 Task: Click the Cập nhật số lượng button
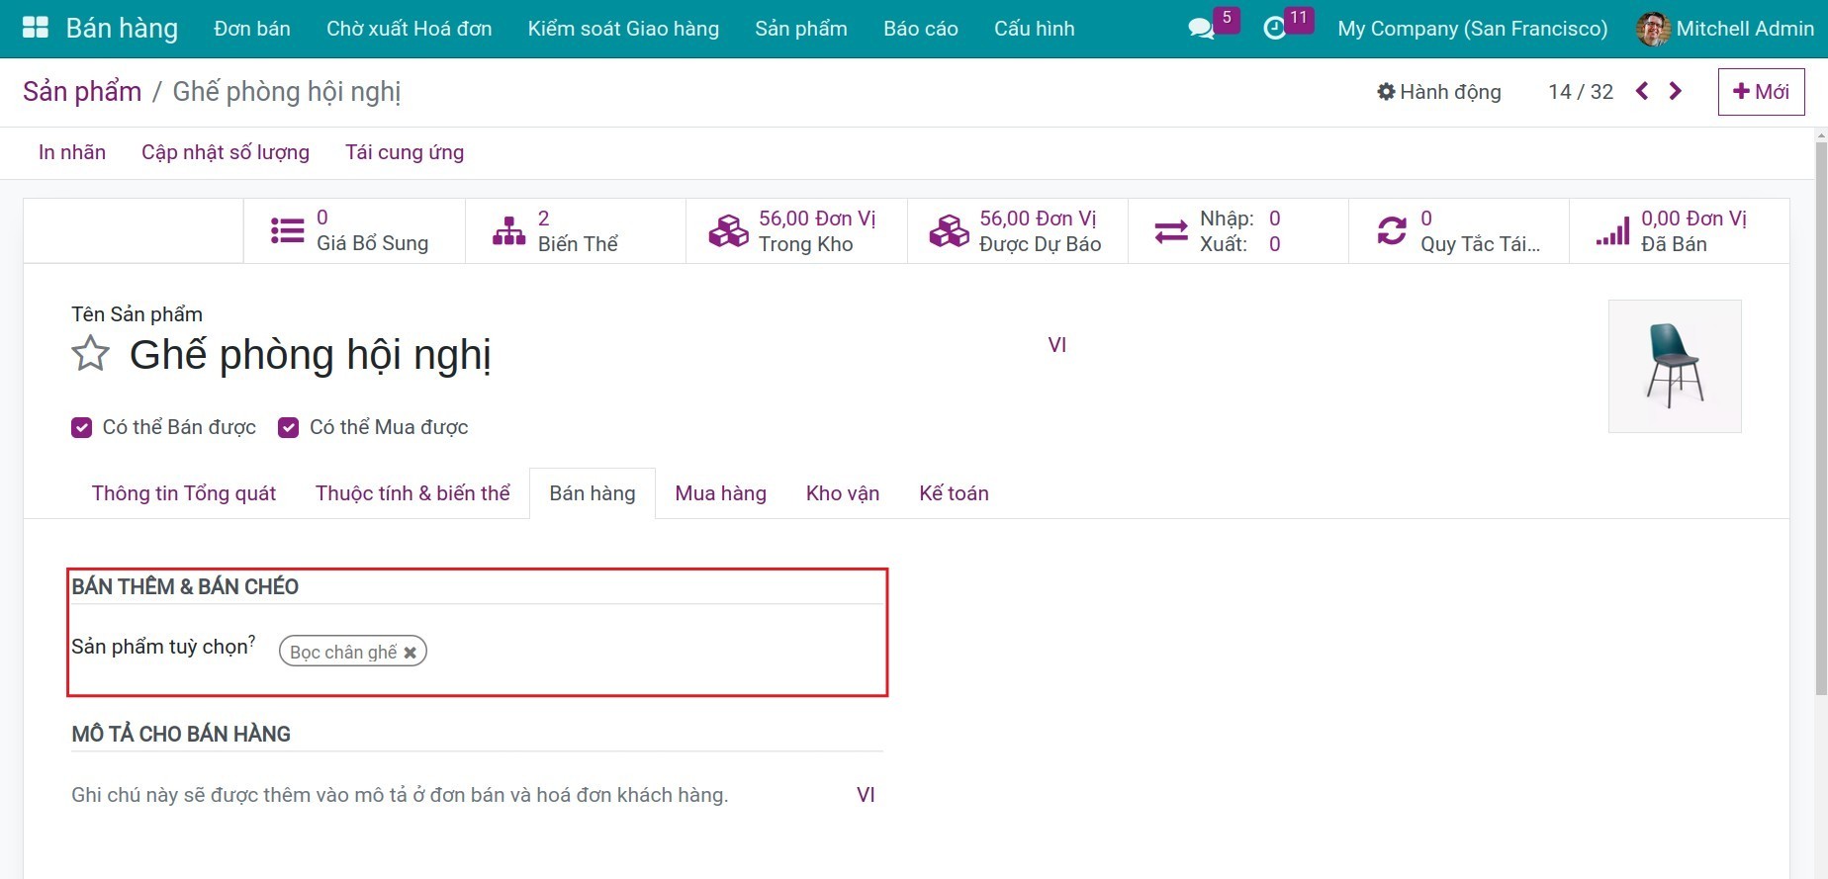pyautogui.click(x=226, y=152)
